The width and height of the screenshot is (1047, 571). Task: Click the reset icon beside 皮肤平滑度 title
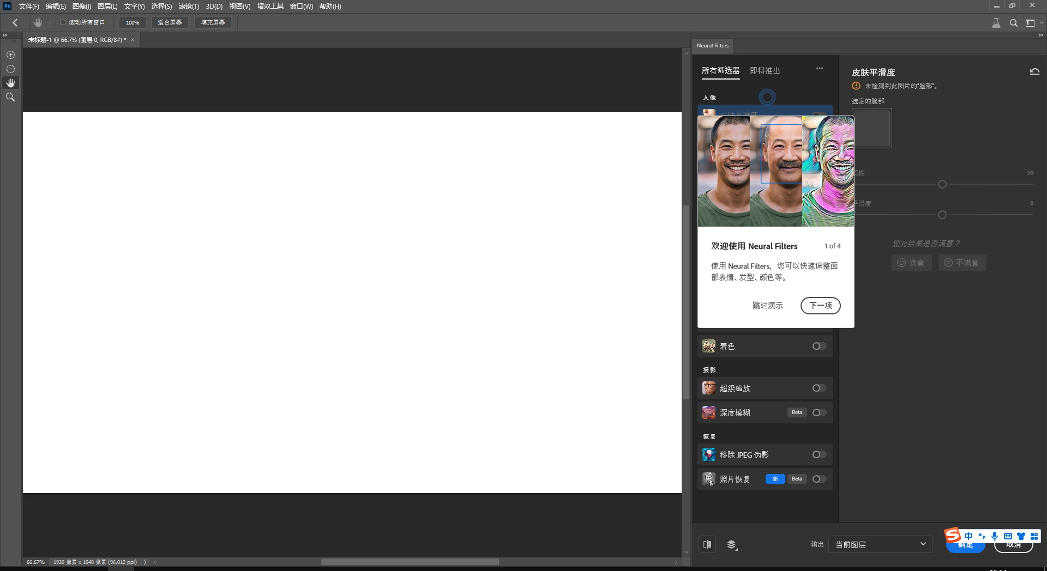click(1034, 71)
